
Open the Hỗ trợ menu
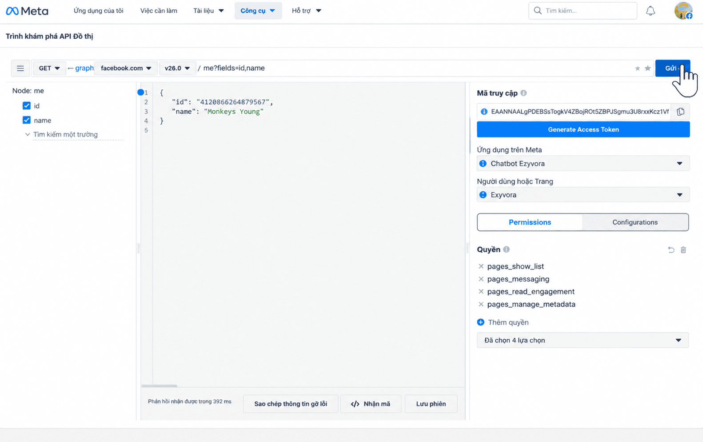point(307,11)
